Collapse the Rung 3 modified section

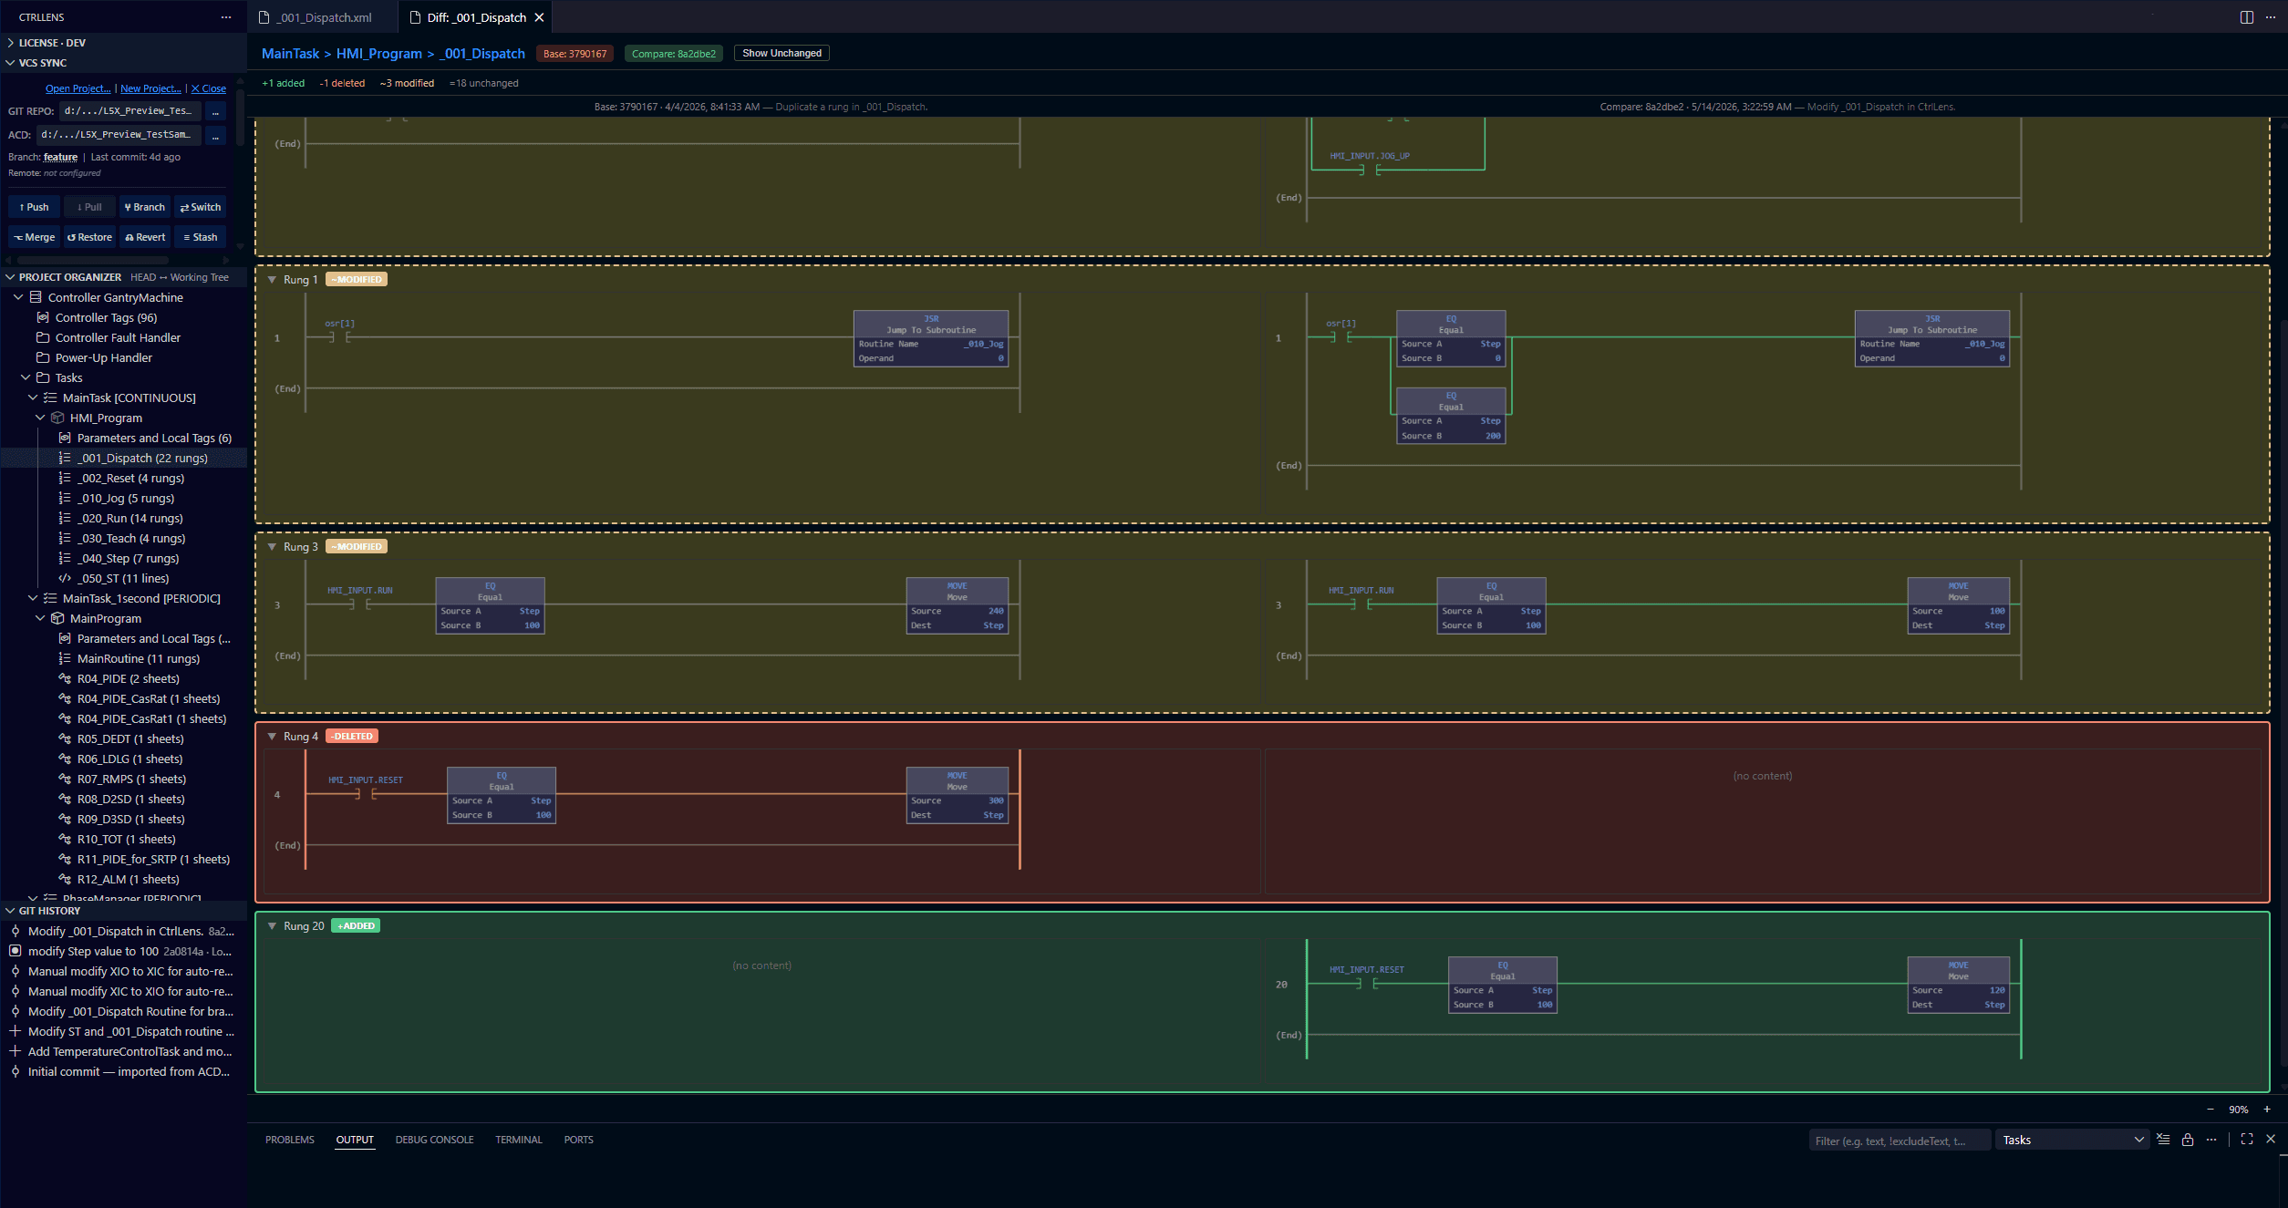click(x=272, y=546)
